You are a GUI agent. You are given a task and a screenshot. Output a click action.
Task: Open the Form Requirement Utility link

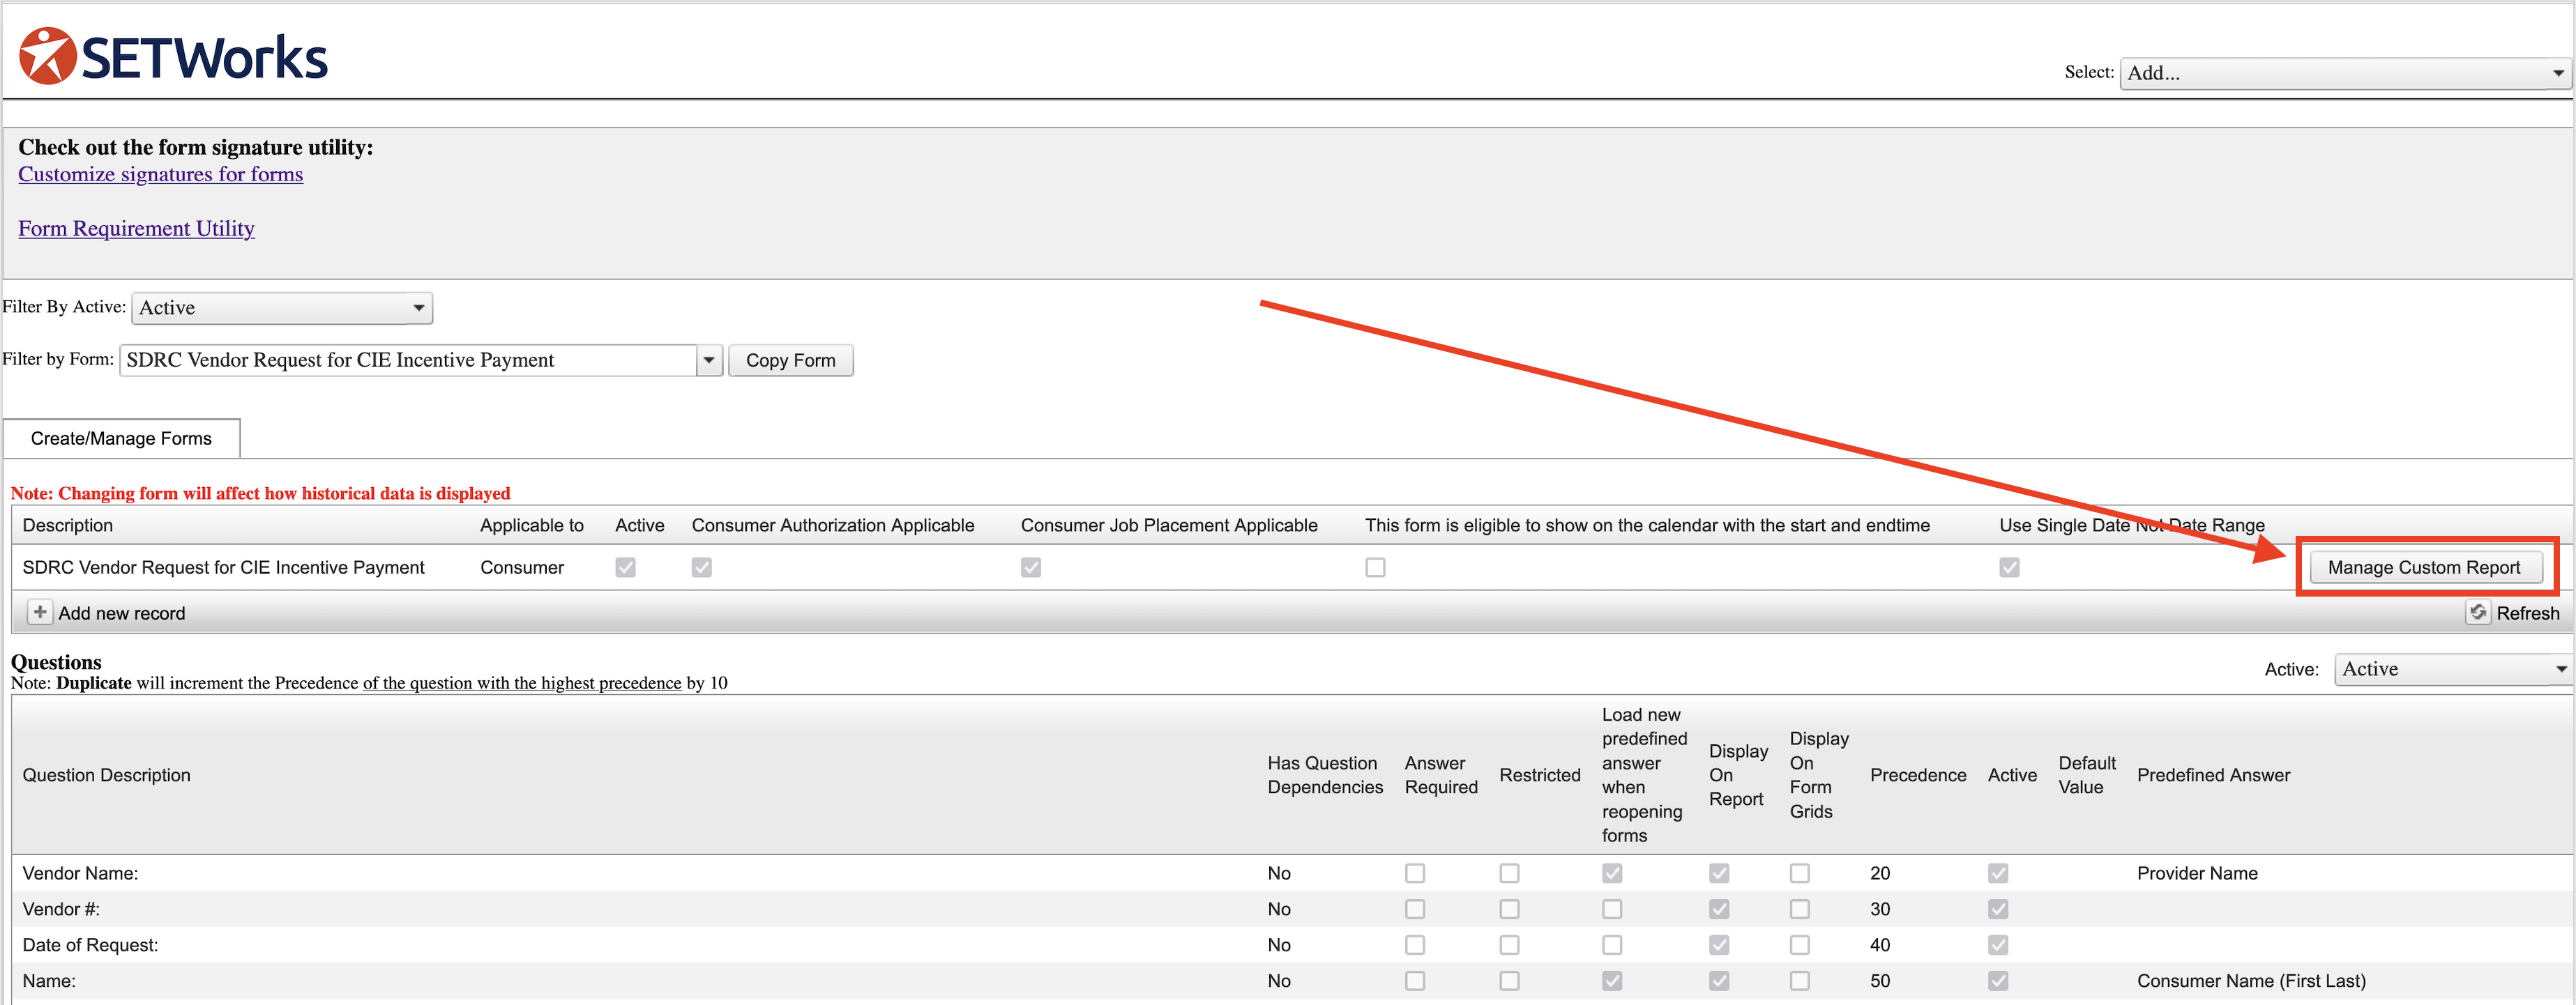(x=136, y=228)
